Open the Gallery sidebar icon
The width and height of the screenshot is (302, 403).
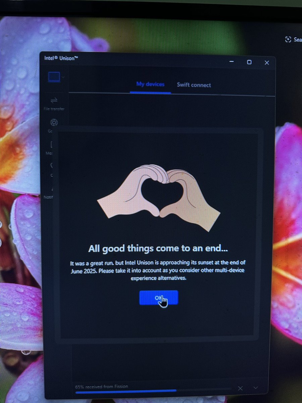pyautogui.click(x=54, y=122)
